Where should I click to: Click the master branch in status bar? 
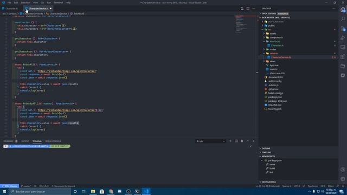click(x=26, y=186)
